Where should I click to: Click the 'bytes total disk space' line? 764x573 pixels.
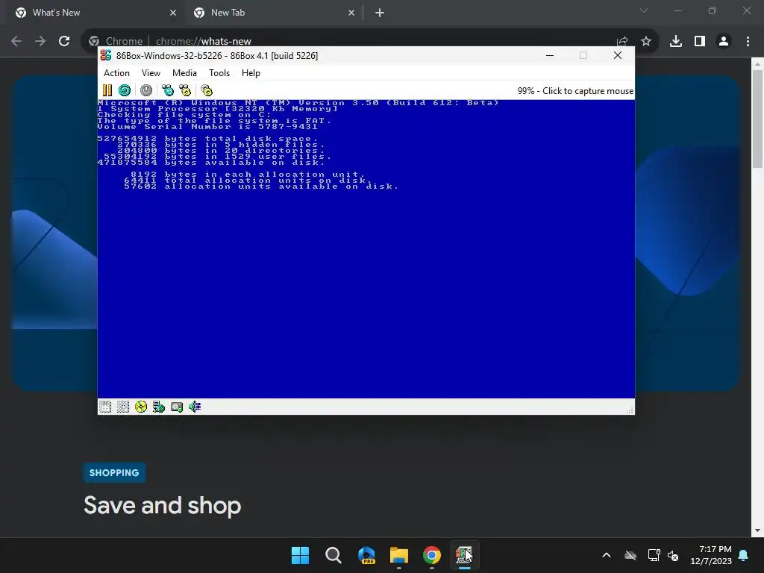(x=207, y=138)
